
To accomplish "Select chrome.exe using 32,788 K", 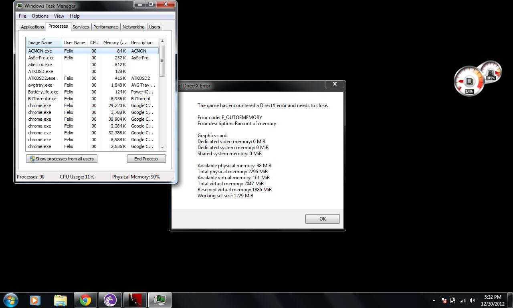I will tap(92, 133).
